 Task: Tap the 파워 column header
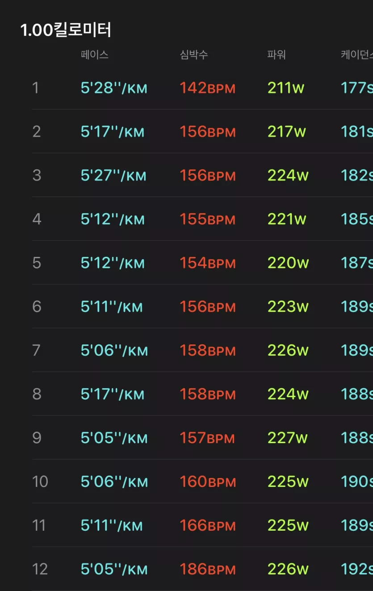tap(276, 55)
